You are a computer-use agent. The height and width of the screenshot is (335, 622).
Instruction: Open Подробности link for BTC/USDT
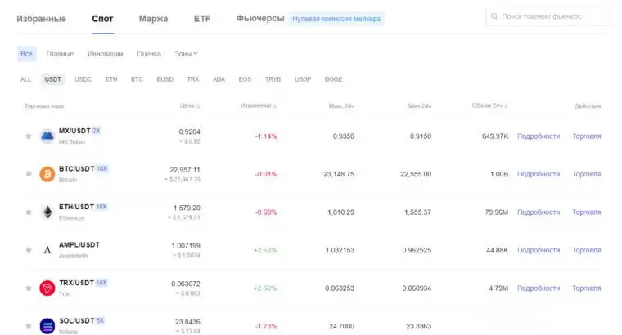pyautogui.click(x=539, y=174)
